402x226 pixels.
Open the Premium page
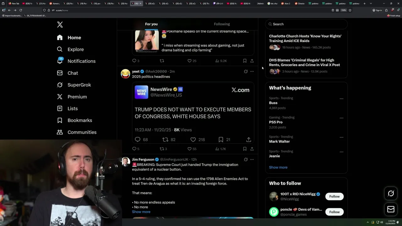coord(72,97)
